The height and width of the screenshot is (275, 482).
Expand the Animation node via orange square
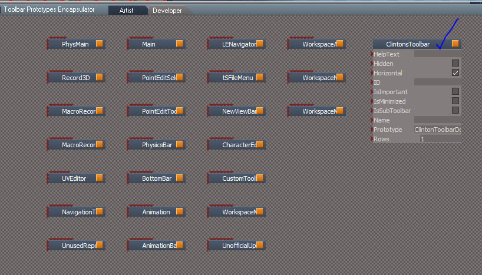click(x=180, y=211)
